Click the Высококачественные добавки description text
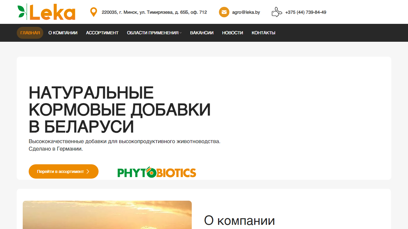This screenshot has height=229, width=408. [125, 145]
